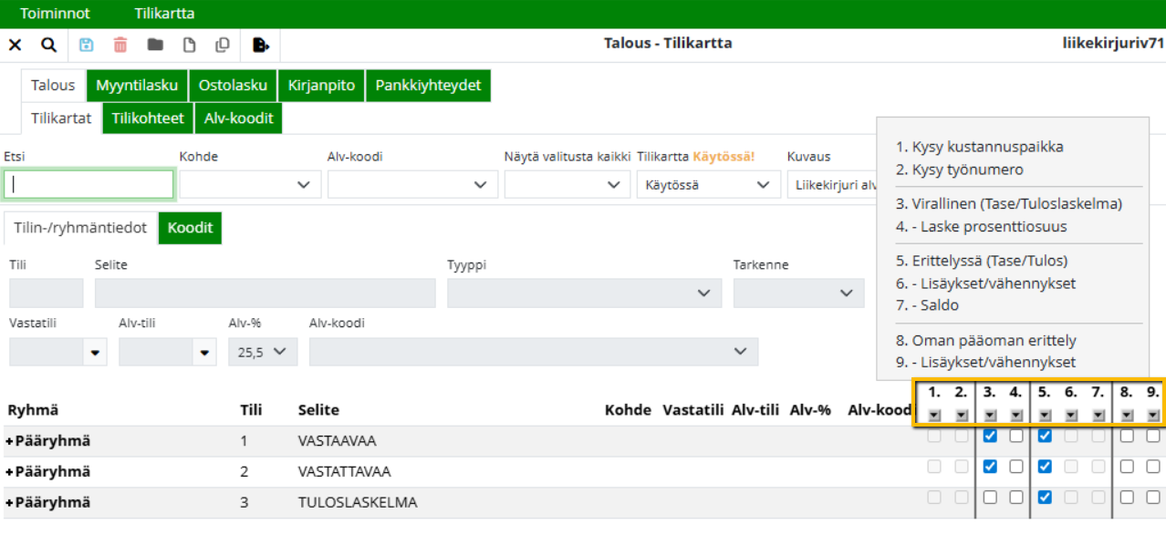
Task: Uncheck column 5 checkbox for VASTATTAVAA row
Action: click(1045, 467)
